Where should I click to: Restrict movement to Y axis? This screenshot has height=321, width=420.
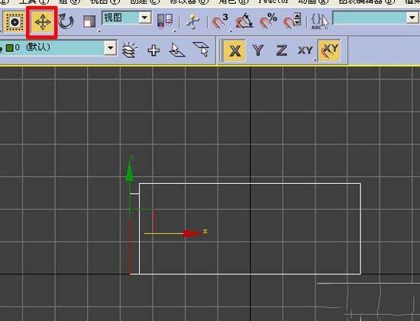click(x=258, y=50)
